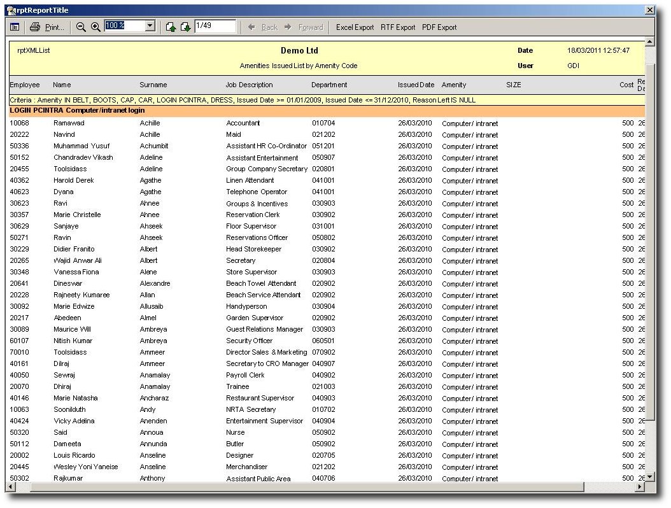Go to the previous page arrow icon
This screenshot has height=508, width=671.
[171, 27]
